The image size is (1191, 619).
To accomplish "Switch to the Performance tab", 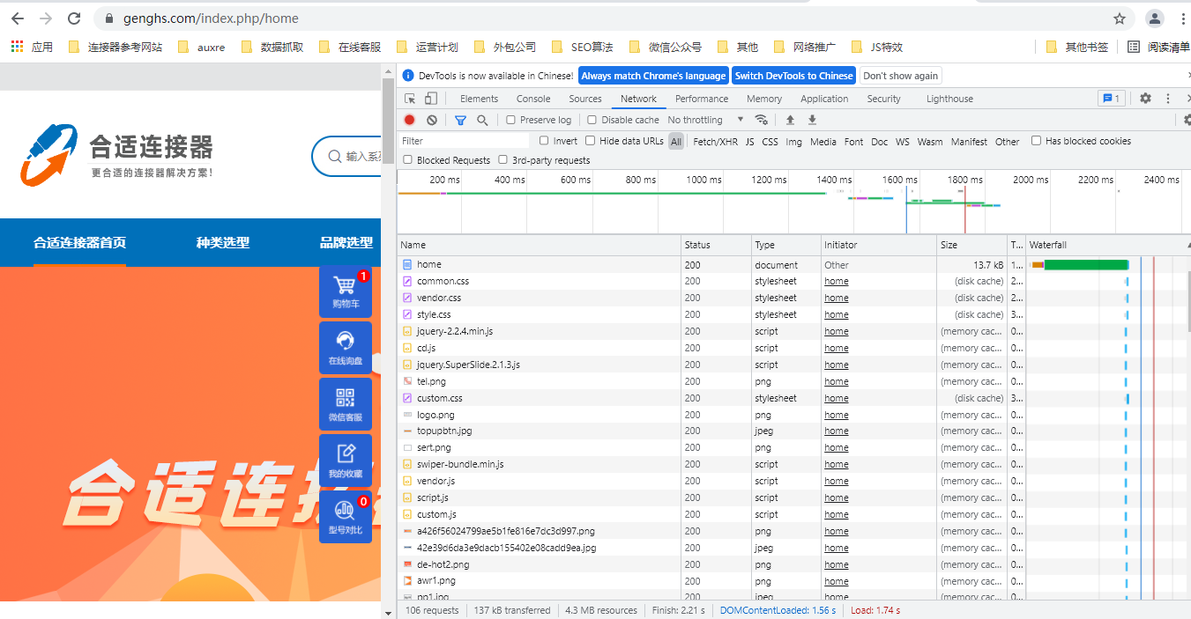I will point(702,99).
